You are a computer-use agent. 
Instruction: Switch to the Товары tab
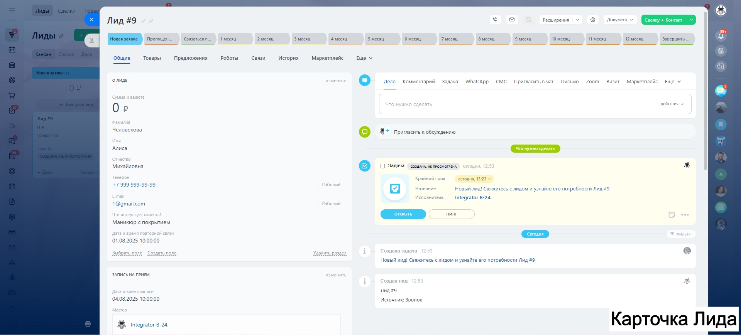tap(152, 58)
